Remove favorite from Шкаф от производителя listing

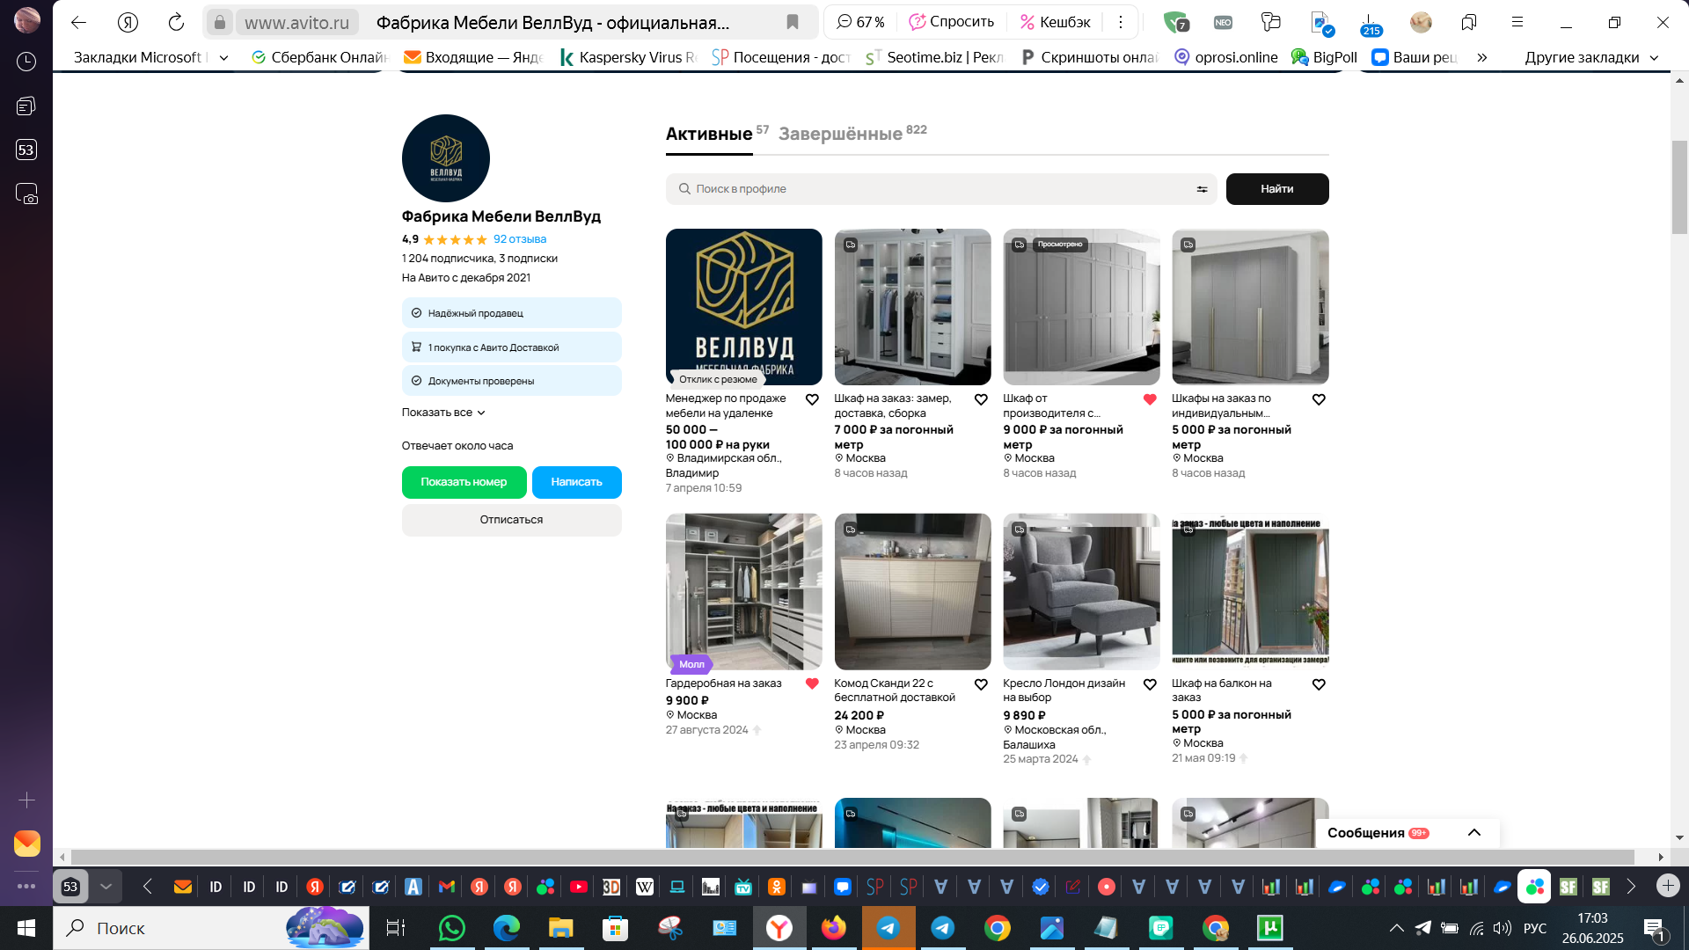point(1150,399)
